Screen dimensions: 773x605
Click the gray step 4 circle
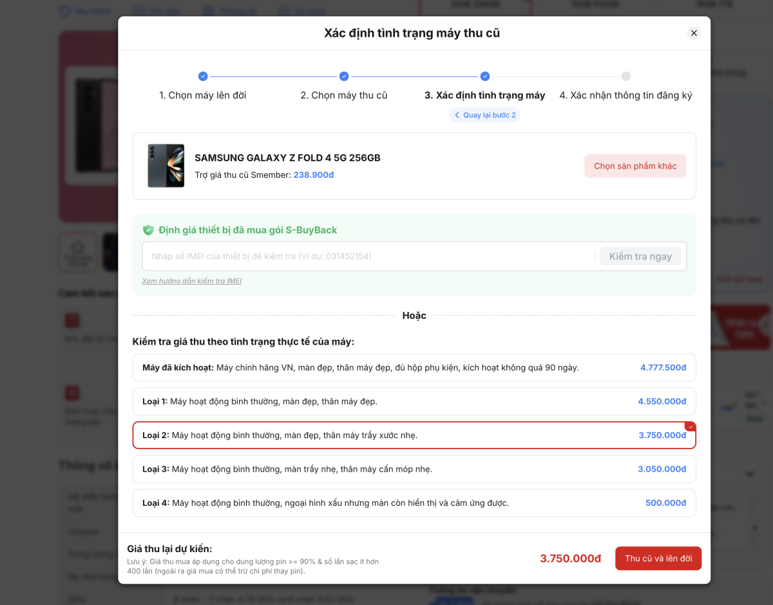click(x=626, y=76)
